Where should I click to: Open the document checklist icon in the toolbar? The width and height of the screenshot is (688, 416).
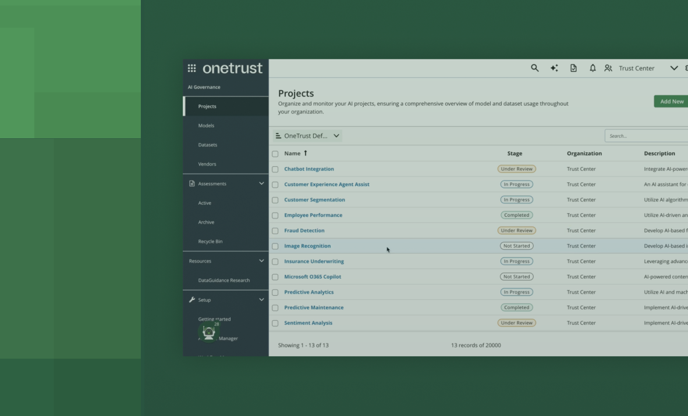[x=573, y=68]
